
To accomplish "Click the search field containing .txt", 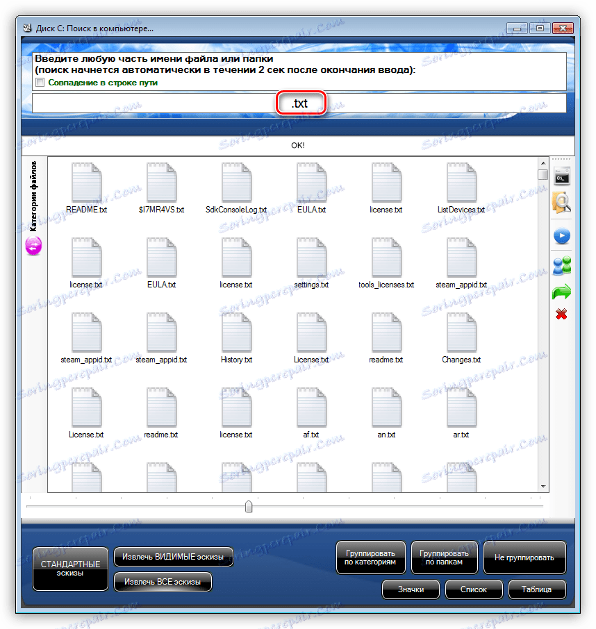I will [x=299, y=103].
